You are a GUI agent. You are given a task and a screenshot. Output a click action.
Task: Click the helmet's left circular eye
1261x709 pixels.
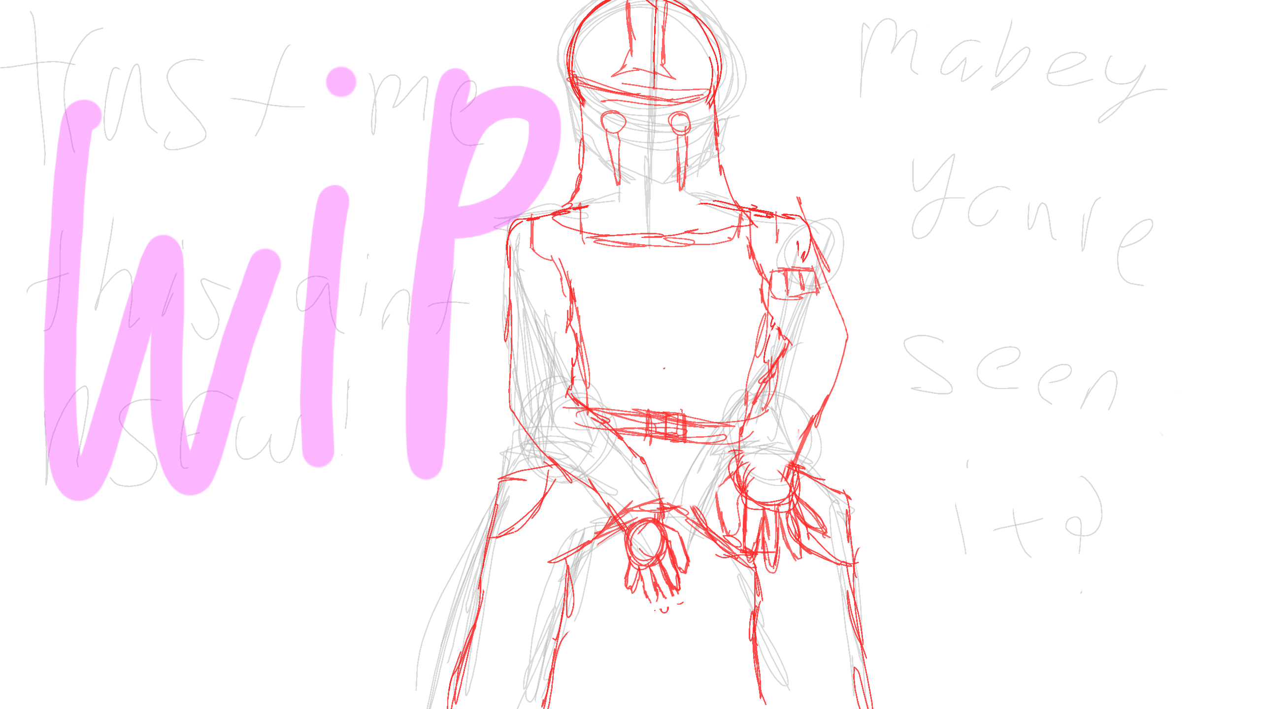click(613, 122)
